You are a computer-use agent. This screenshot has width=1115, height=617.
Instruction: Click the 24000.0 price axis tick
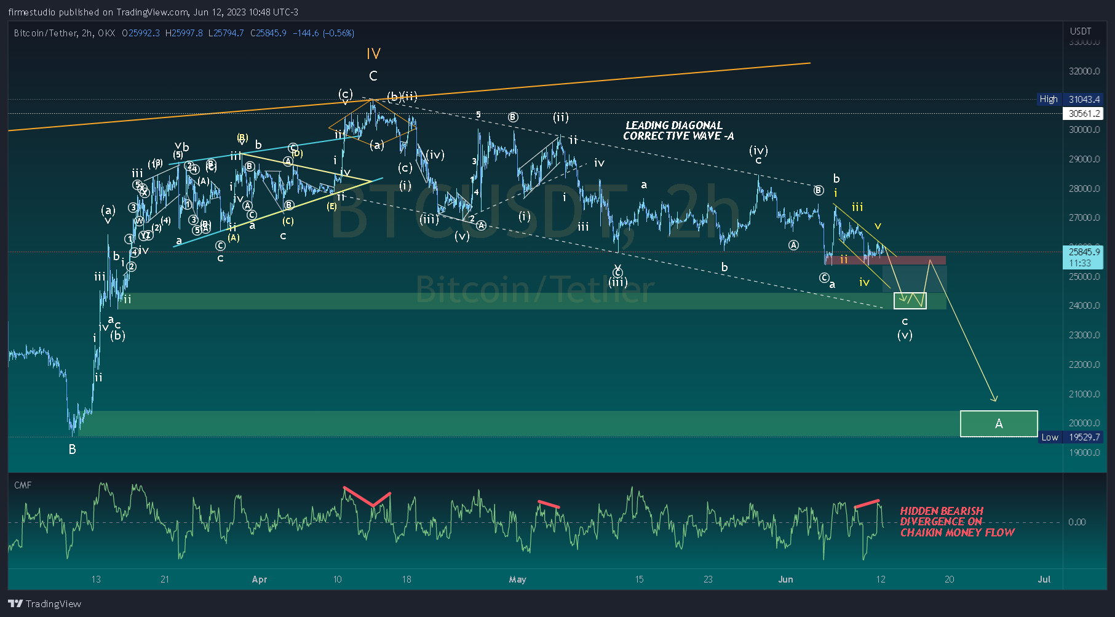tap(1084, 306)
